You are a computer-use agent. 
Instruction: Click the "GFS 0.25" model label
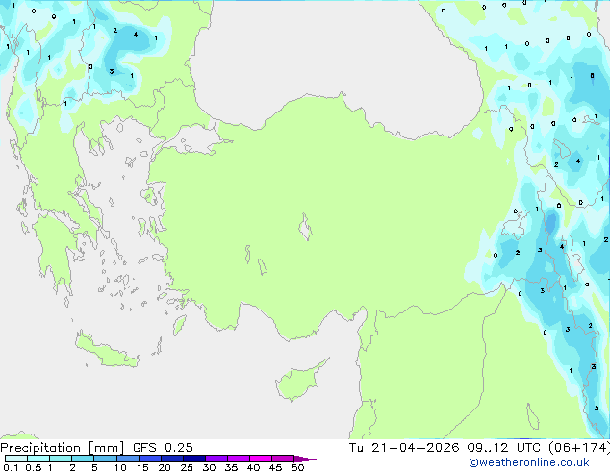pyautogui.click(x=163, y=448)
